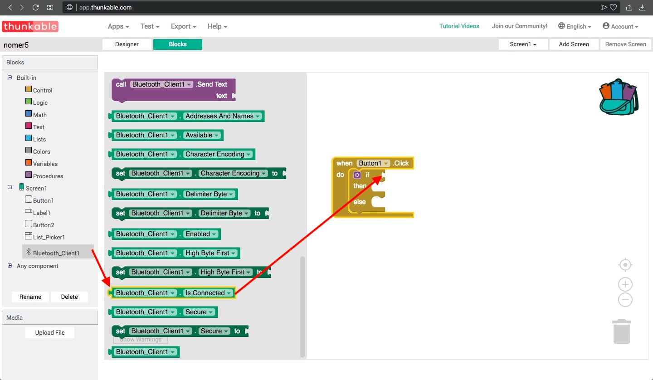The height and width of the screenshot is (380, 653).
Task: Click the trash can in the workspace
Action: pos(622,331)
